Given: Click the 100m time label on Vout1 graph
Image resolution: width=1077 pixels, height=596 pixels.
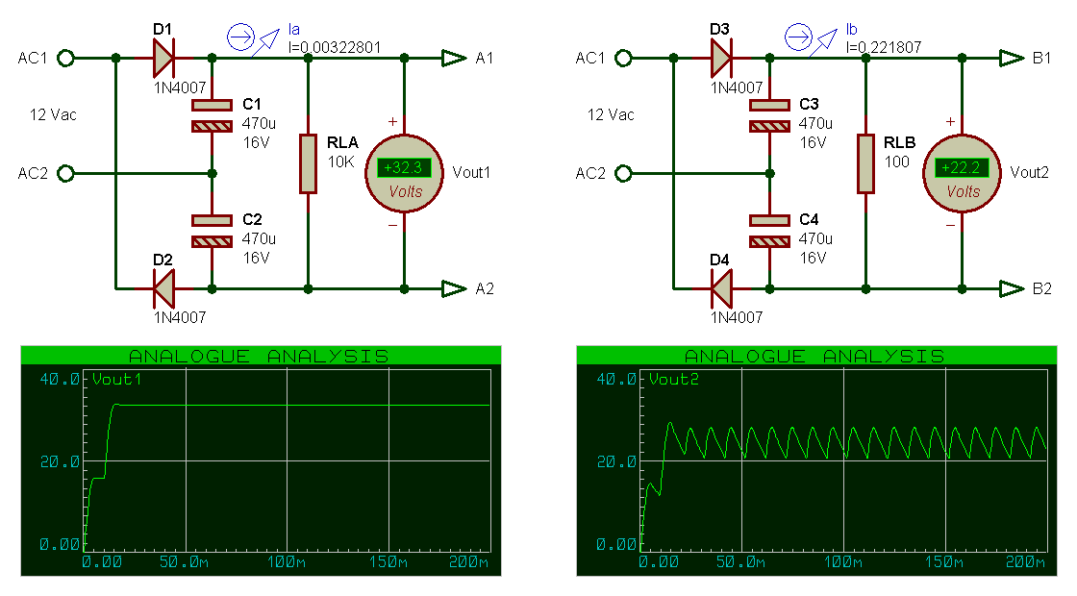Looking at the screenshot, I should [x=287, y=562].
